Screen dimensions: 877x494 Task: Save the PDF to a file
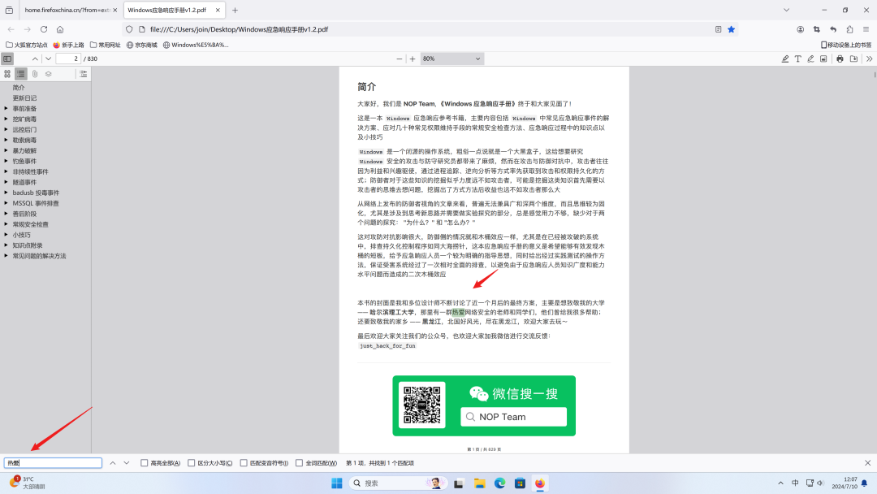853,58
